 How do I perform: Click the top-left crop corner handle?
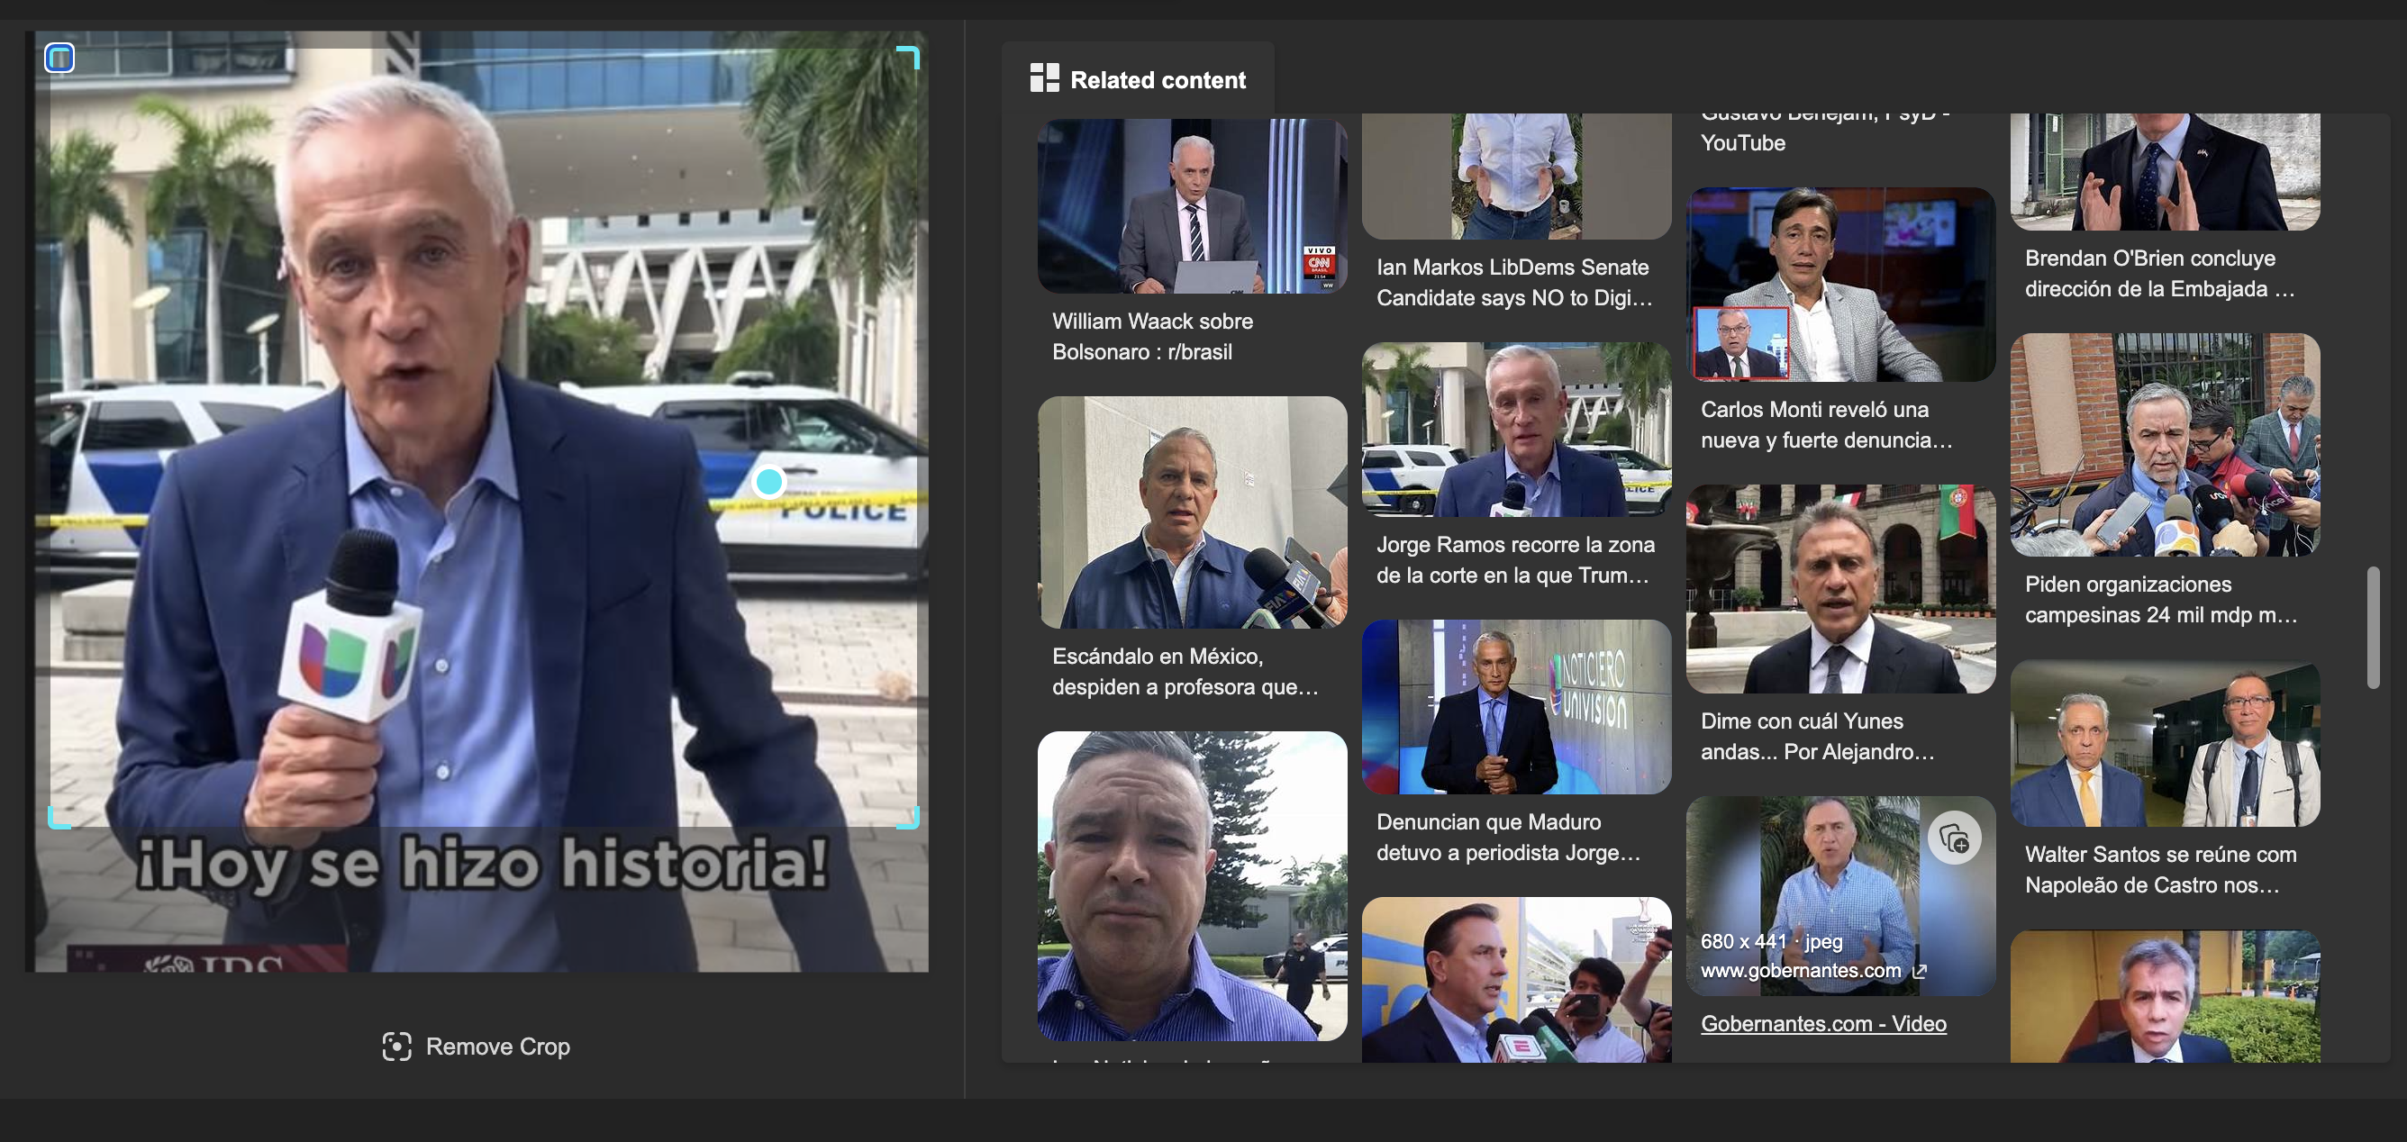[59, 58]
